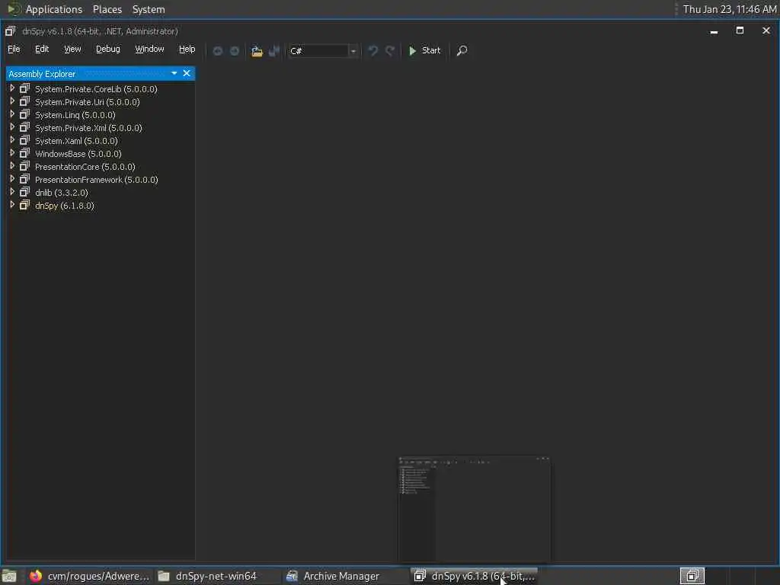Open the File menu
The image size is (780, 585).
14,49
